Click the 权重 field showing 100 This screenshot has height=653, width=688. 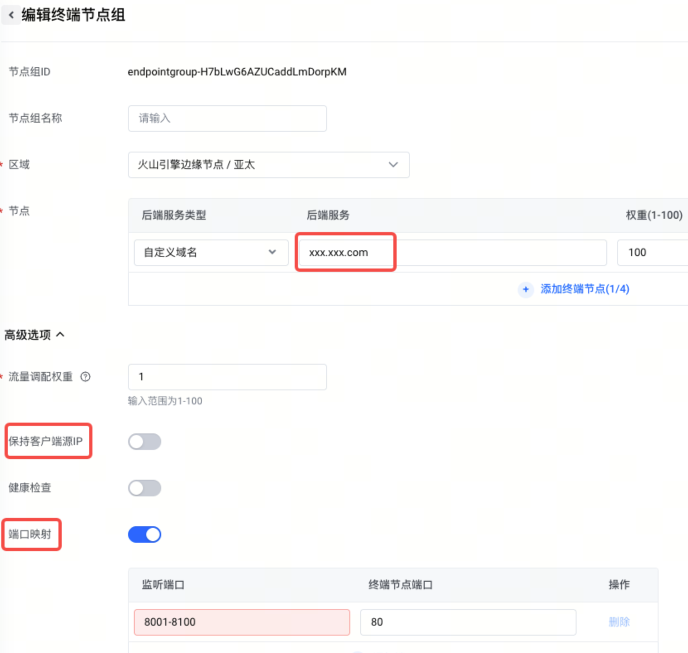[653, 252]
